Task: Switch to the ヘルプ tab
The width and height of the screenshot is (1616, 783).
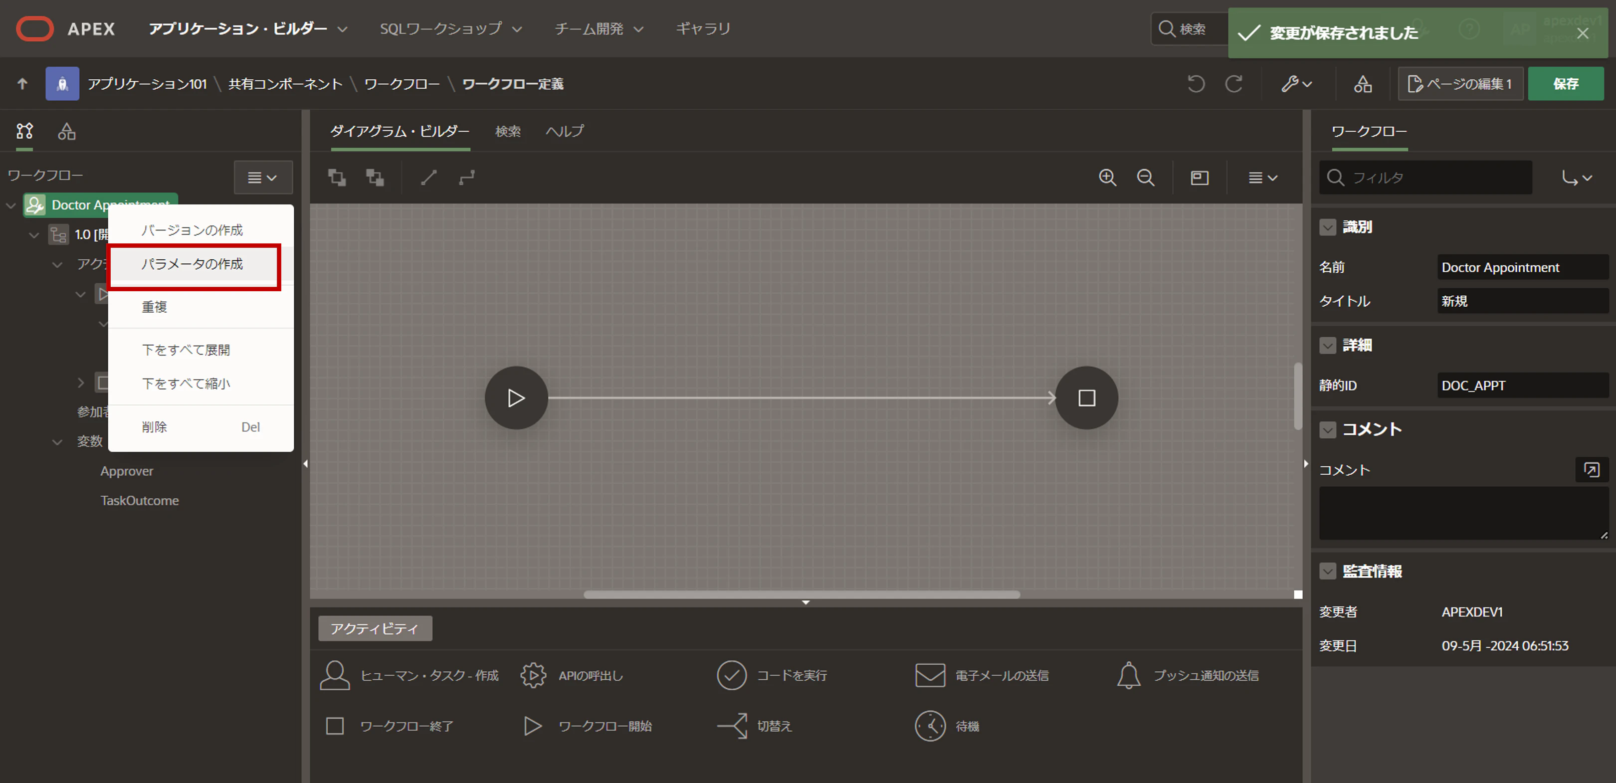Action: [565, 131]
